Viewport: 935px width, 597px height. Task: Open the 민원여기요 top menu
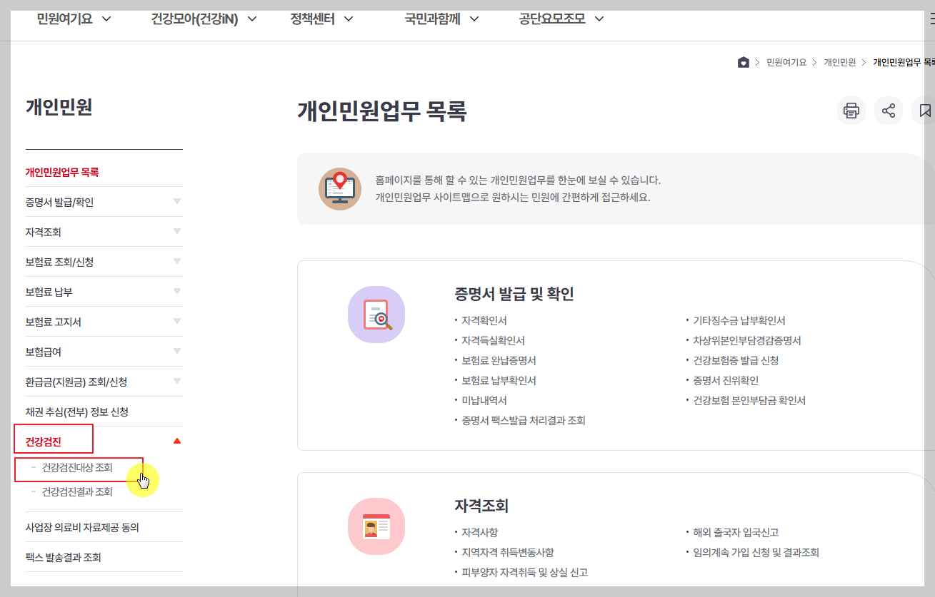point(74,19)
